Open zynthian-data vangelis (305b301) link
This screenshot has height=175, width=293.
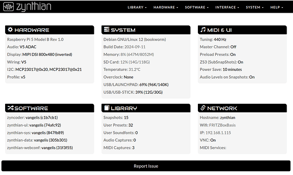[51, 140]
